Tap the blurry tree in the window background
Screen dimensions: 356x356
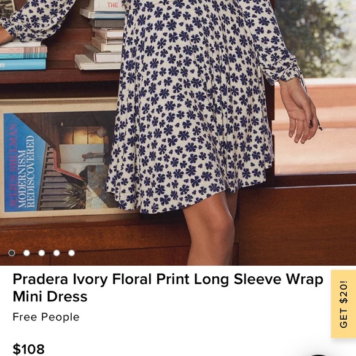point(315,37)
